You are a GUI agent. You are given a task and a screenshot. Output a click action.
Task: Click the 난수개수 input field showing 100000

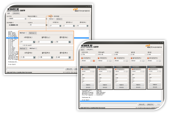[x=17, y=19]
